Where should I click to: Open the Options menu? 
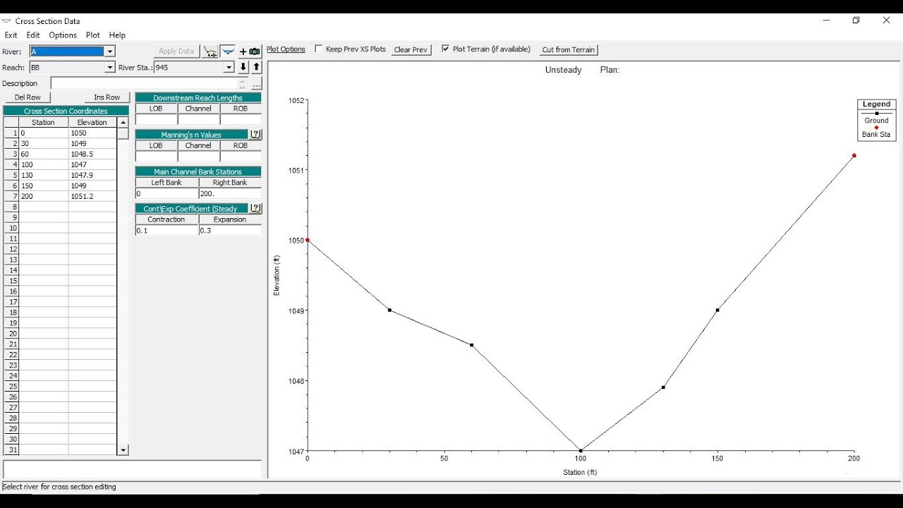tap(63, 35)
